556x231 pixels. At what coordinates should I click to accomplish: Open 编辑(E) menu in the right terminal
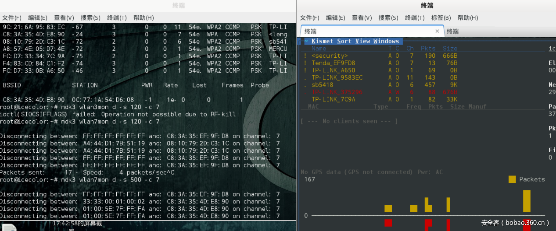click(335, 18)
